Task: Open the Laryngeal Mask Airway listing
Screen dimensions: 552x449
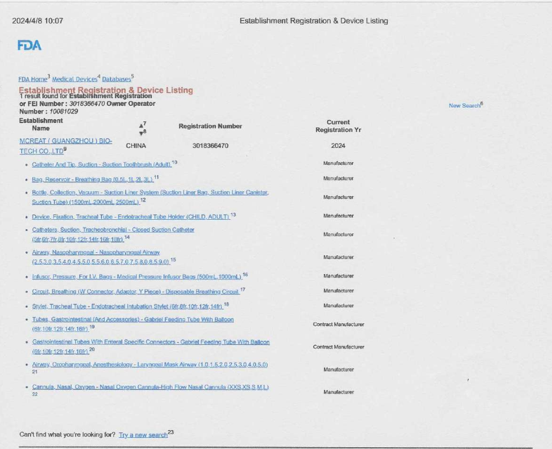Action: pos(150,365)
